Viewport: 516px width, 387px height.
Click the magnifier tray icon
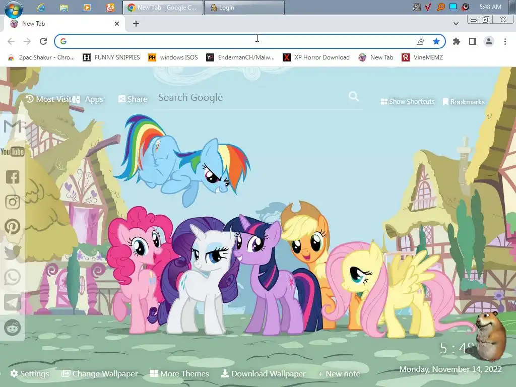coord(440,7)
